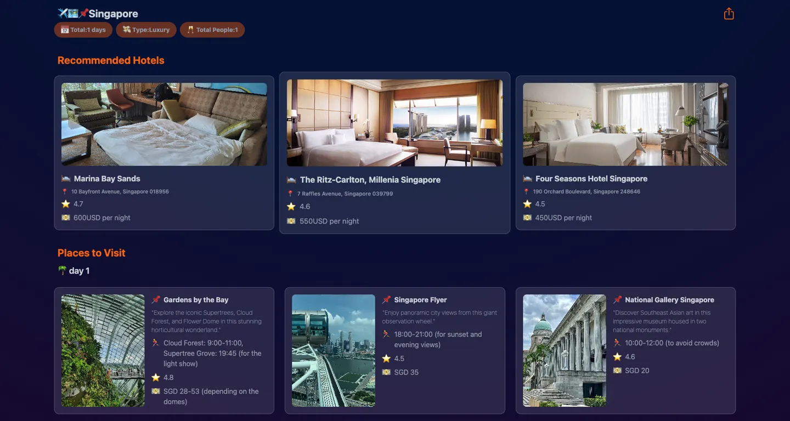Click the location pin beside 190 Orchard Boulevard
The height and width of the screenshot is (421, 790).
(x=526, y=192)
